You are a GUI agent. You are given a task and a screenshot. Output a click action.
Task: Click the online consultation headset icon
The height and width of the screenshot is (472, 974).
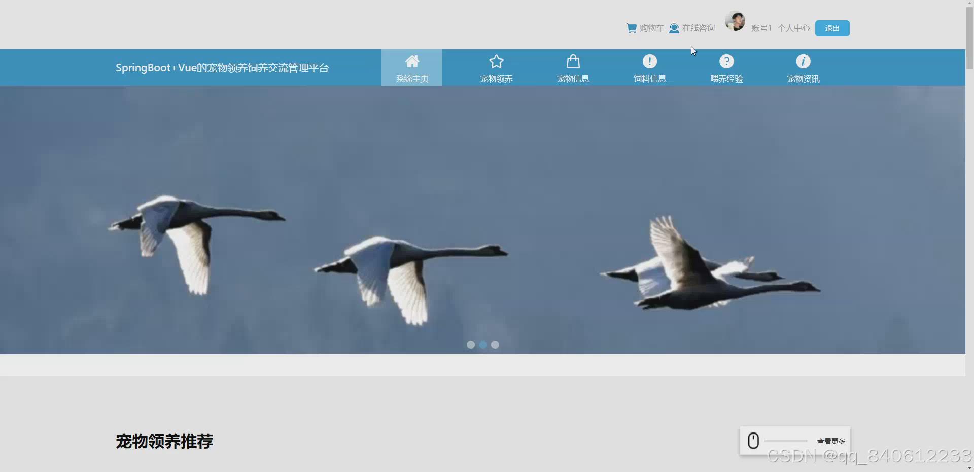(x=674, y=28)
